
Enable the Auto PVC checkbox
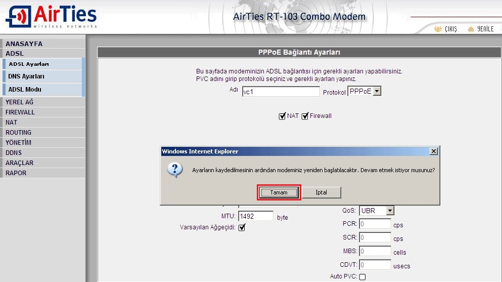tap(362, 276)
